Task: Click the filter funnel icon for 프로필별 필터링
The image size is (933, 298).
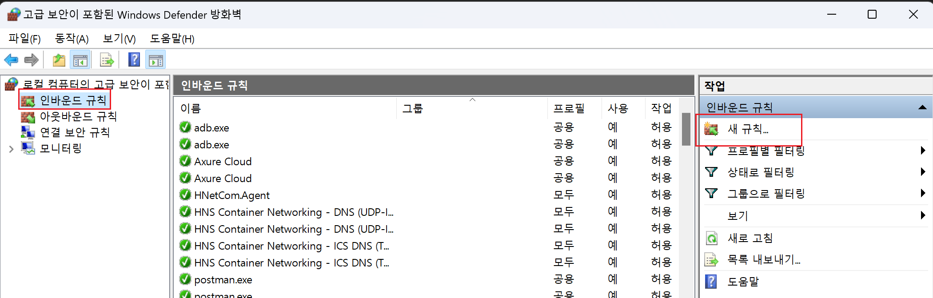Action: 711,151
